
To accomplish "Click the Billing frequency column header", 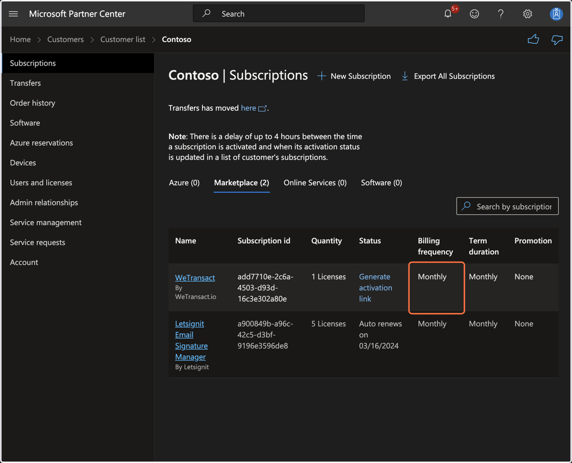I will coord(435,246).
